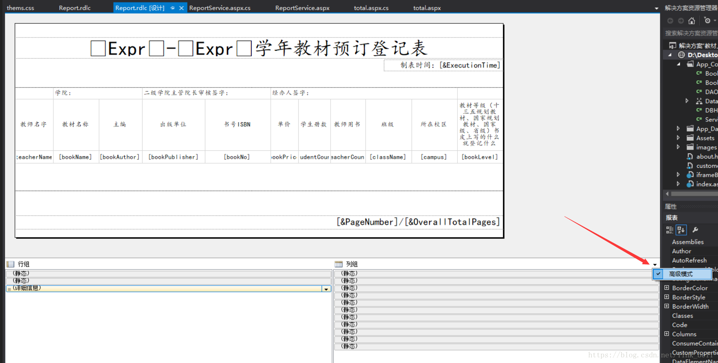Select the Code property
The image size is (718, 363).
click(680, 325)
